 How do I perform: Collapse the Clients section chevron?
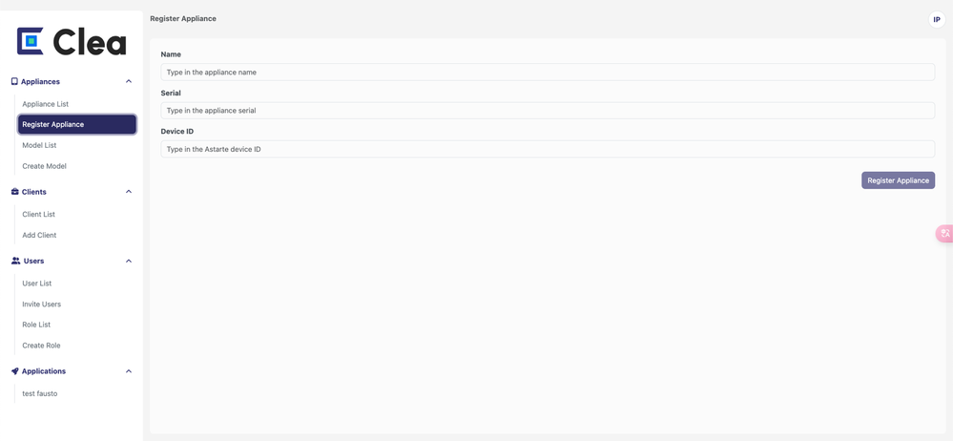pos(129,192)
